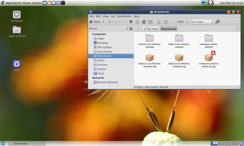Click the Up arrow in the toolbar
Viewport: 244px width, 146px height.
pyautogui.click(x=131, y=22)
